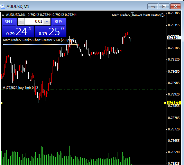The height and width of the screenshot is (165, 184).
Task: Minimize the AUDUSD,M1 chart window
Action: click(x=153, y=7)
